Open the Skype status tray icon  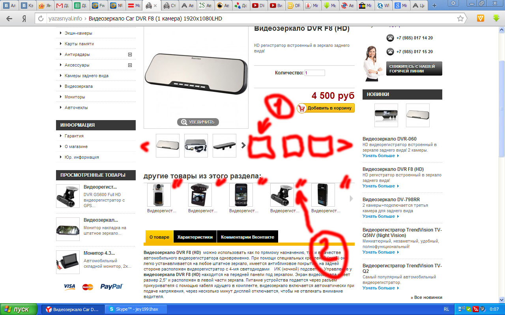pyautogui.click(x=468, y=309)
